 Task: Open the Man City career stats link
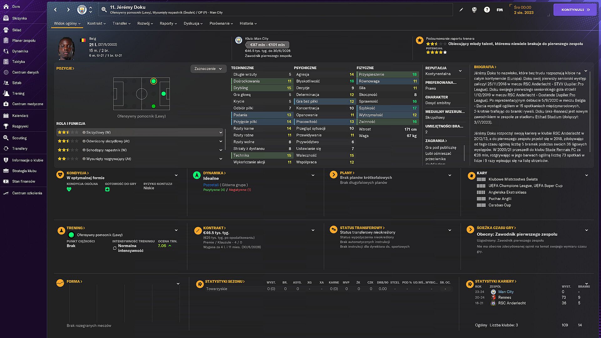pos(506,292)
